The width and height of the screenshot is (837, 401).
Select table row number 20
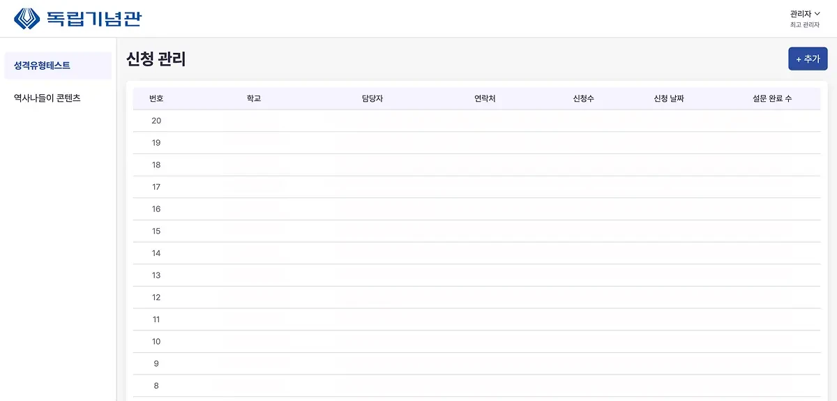click(x=156, y=121)
